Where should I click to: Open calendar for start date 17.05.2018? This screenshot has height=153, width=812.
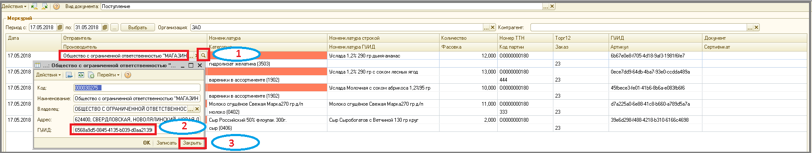(60, 27)
